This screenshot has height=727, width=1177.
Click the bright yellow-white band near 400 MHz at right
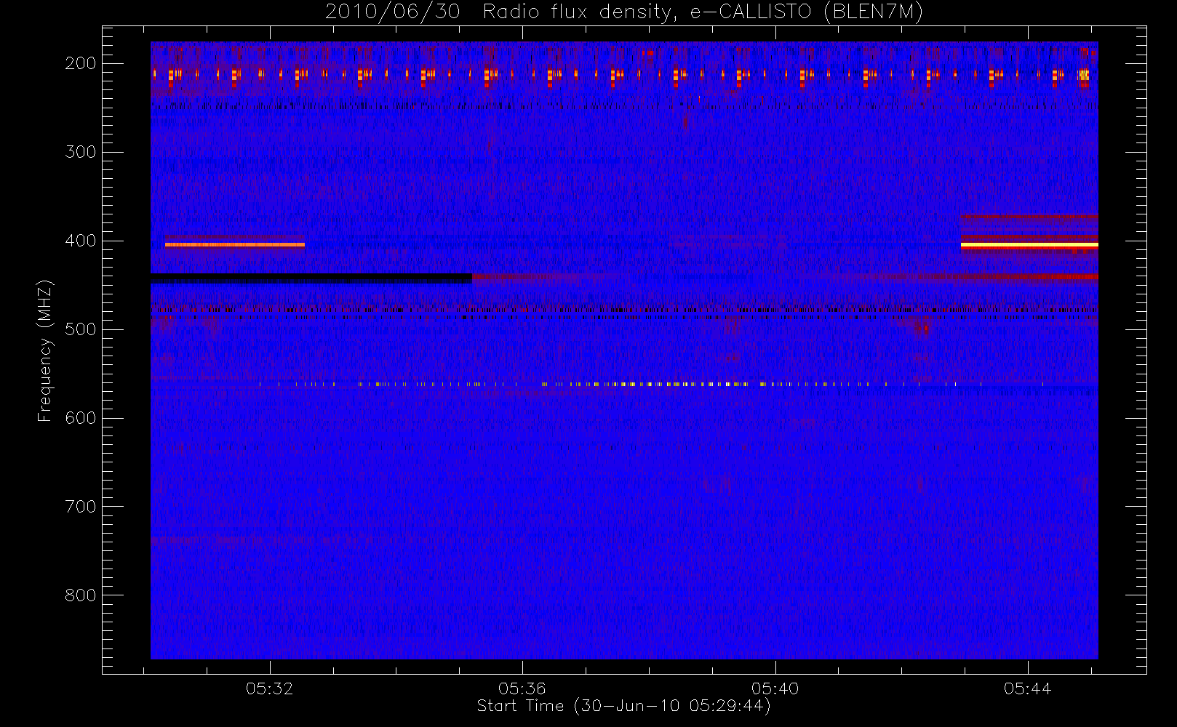click(x=1029, y=246)
